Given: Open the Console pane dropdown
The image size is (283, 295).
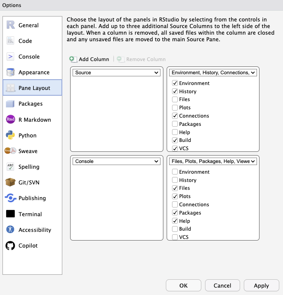Looking at the screenshot, I should pos(116,161).
